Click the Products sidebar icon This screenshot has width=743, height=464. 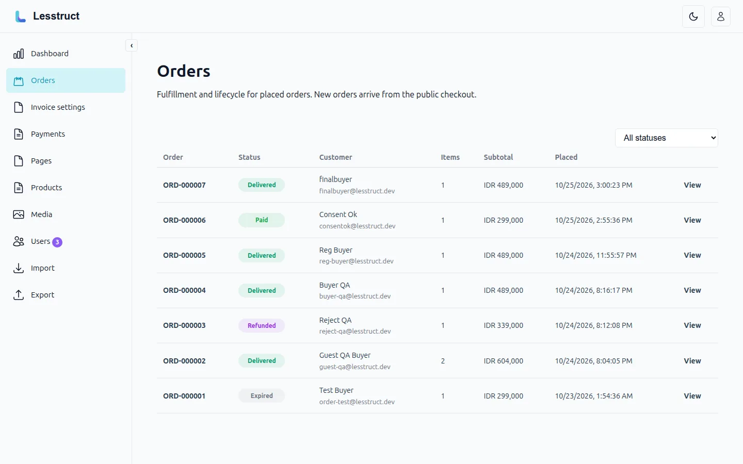pyautogui.click(x=19, y=188)
